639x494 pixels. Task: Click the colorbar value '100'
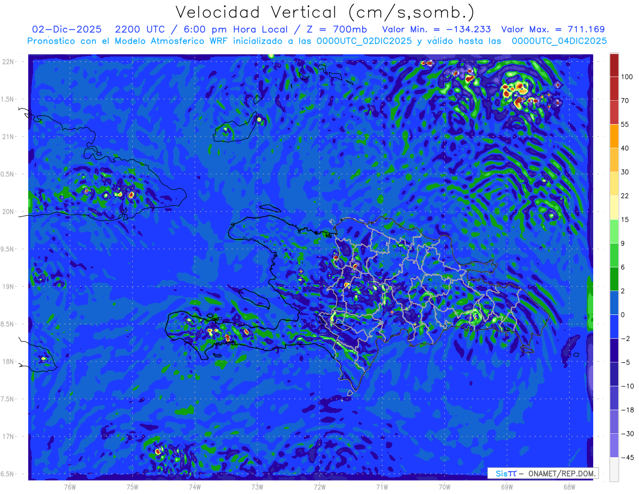627,77
